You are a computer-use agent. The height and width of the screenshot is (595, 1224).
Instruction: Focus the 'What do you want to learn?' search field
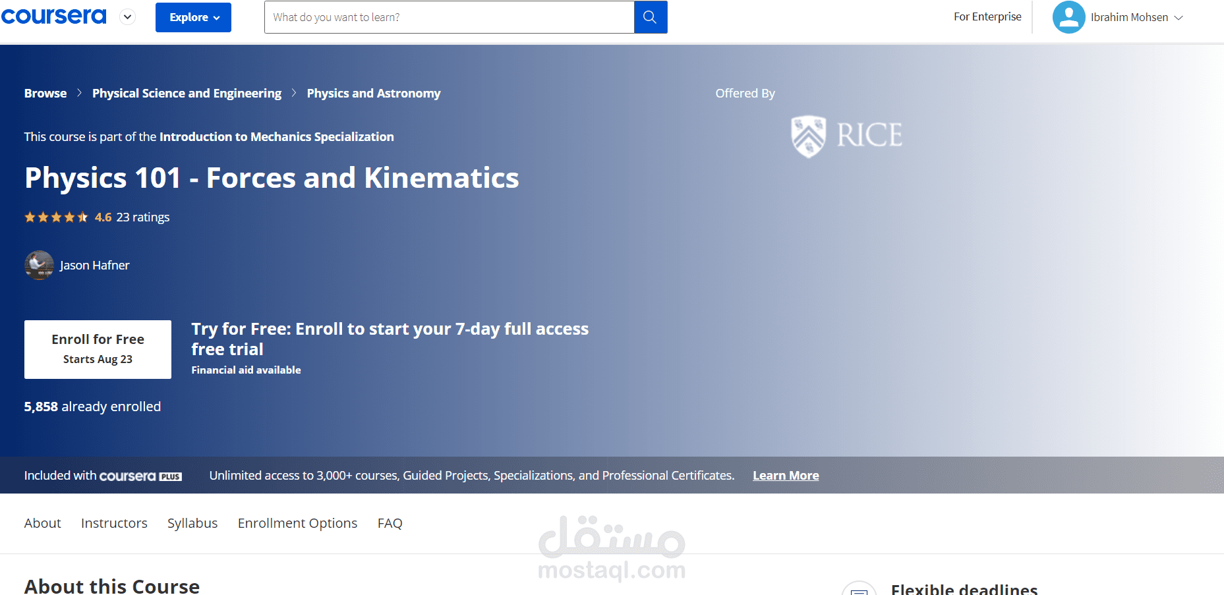point(449,17)
